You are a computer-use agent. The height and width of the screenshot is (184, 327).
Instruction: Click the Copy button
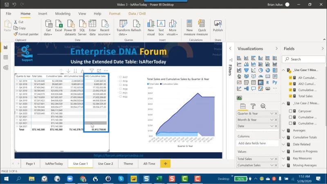click(x=20, y=28)
